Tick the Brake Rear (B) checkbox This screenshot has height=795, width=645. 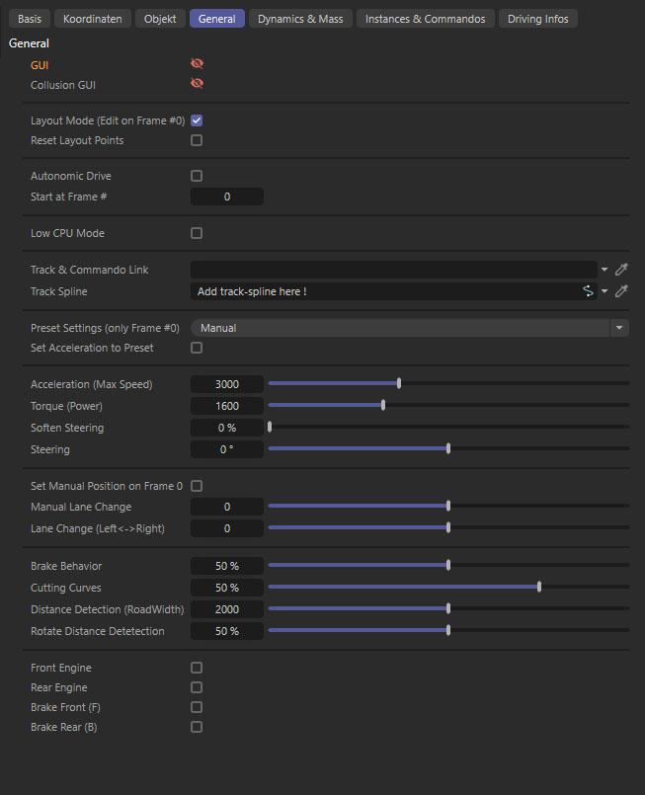click(x=197, y=727)
